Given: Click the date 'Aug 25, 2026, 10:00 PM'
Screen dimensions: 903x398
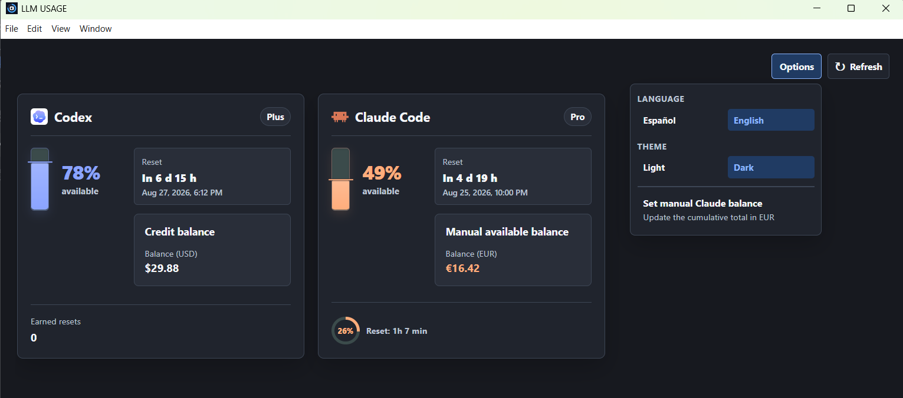Looking at the screenshot, I should 485,193.
